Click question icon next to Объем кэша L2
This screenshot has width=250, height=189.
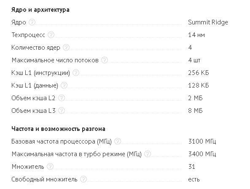(62, 98)
